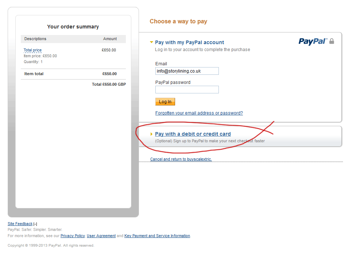Image resolution: width=360 pixels, height=255 pixels.
Task: Expand the debit or credit card arrow
Action: 152,134
